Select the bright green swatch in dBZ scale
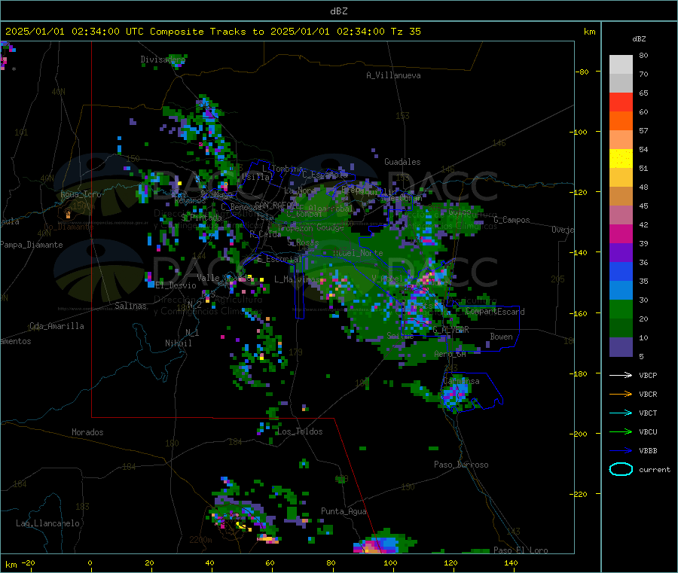The height and width of the screenshot is (573, 678). click(621, 309)
